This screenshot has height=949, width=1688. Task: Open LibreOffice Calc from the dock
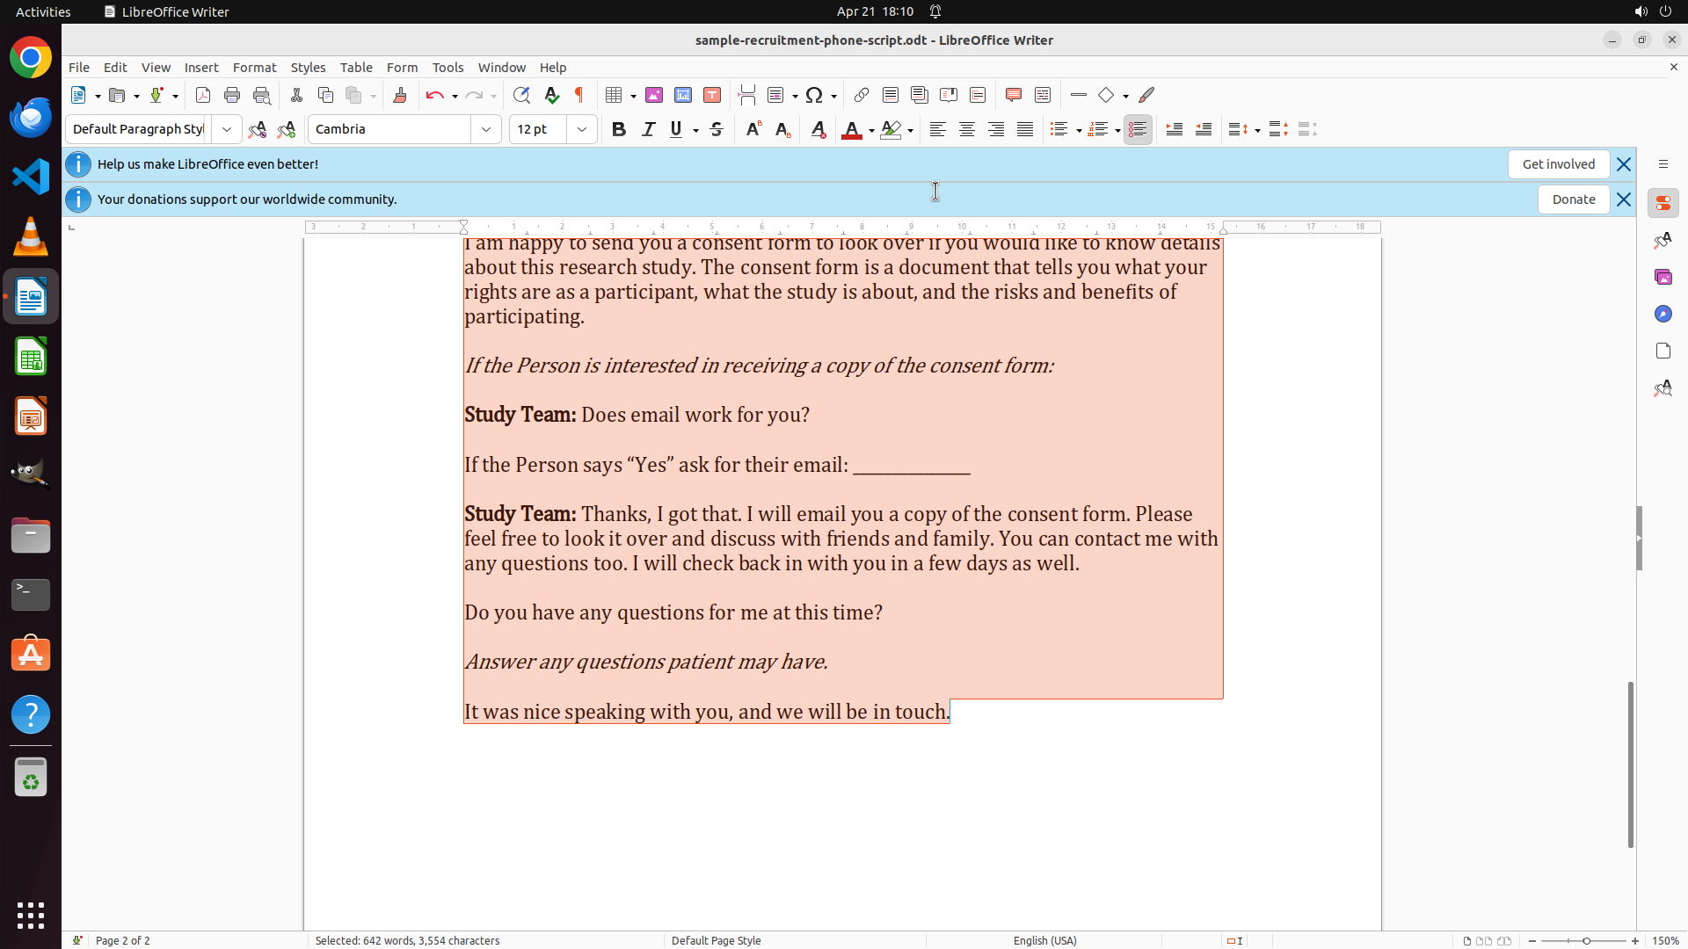coord(31,357)
